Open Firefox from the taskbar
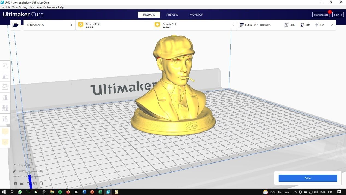The height and width of the screenshot is (195, 346). tap(68, 192)
